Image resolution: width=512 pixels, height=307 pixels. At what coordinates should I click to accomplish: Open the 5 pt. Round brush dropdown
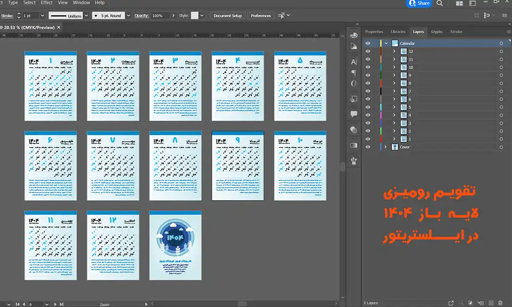(x=129, y=15)
